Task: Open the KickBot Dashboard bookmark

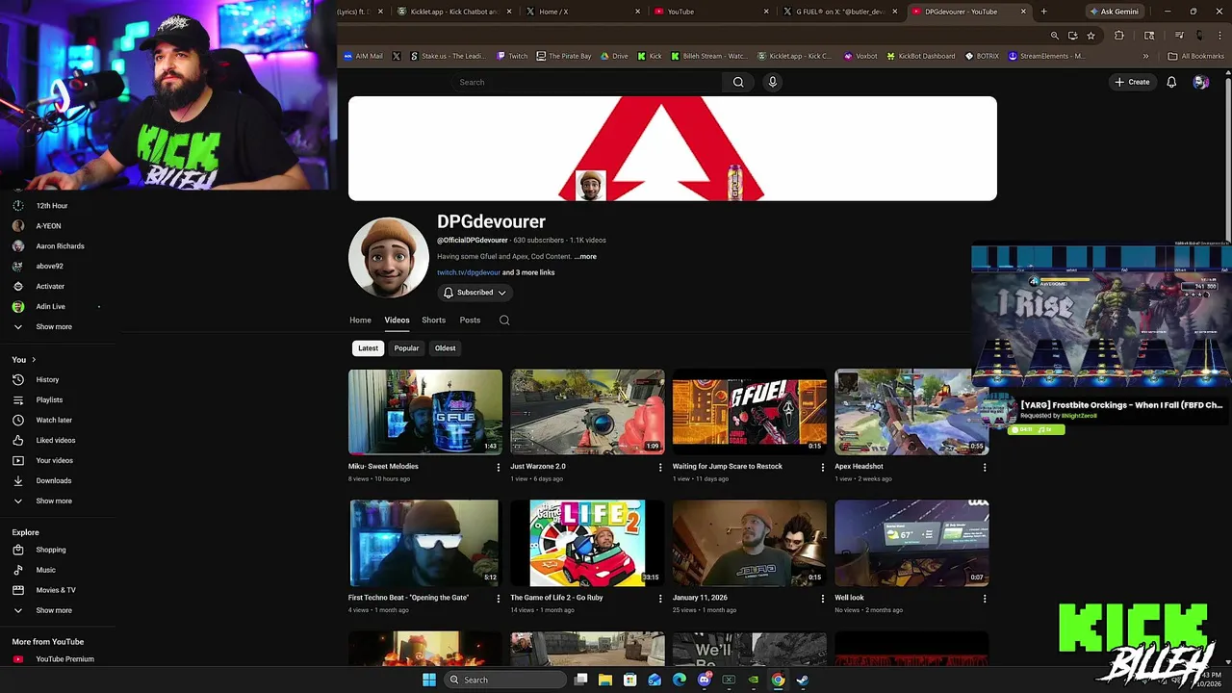Action: pos(920,56)
